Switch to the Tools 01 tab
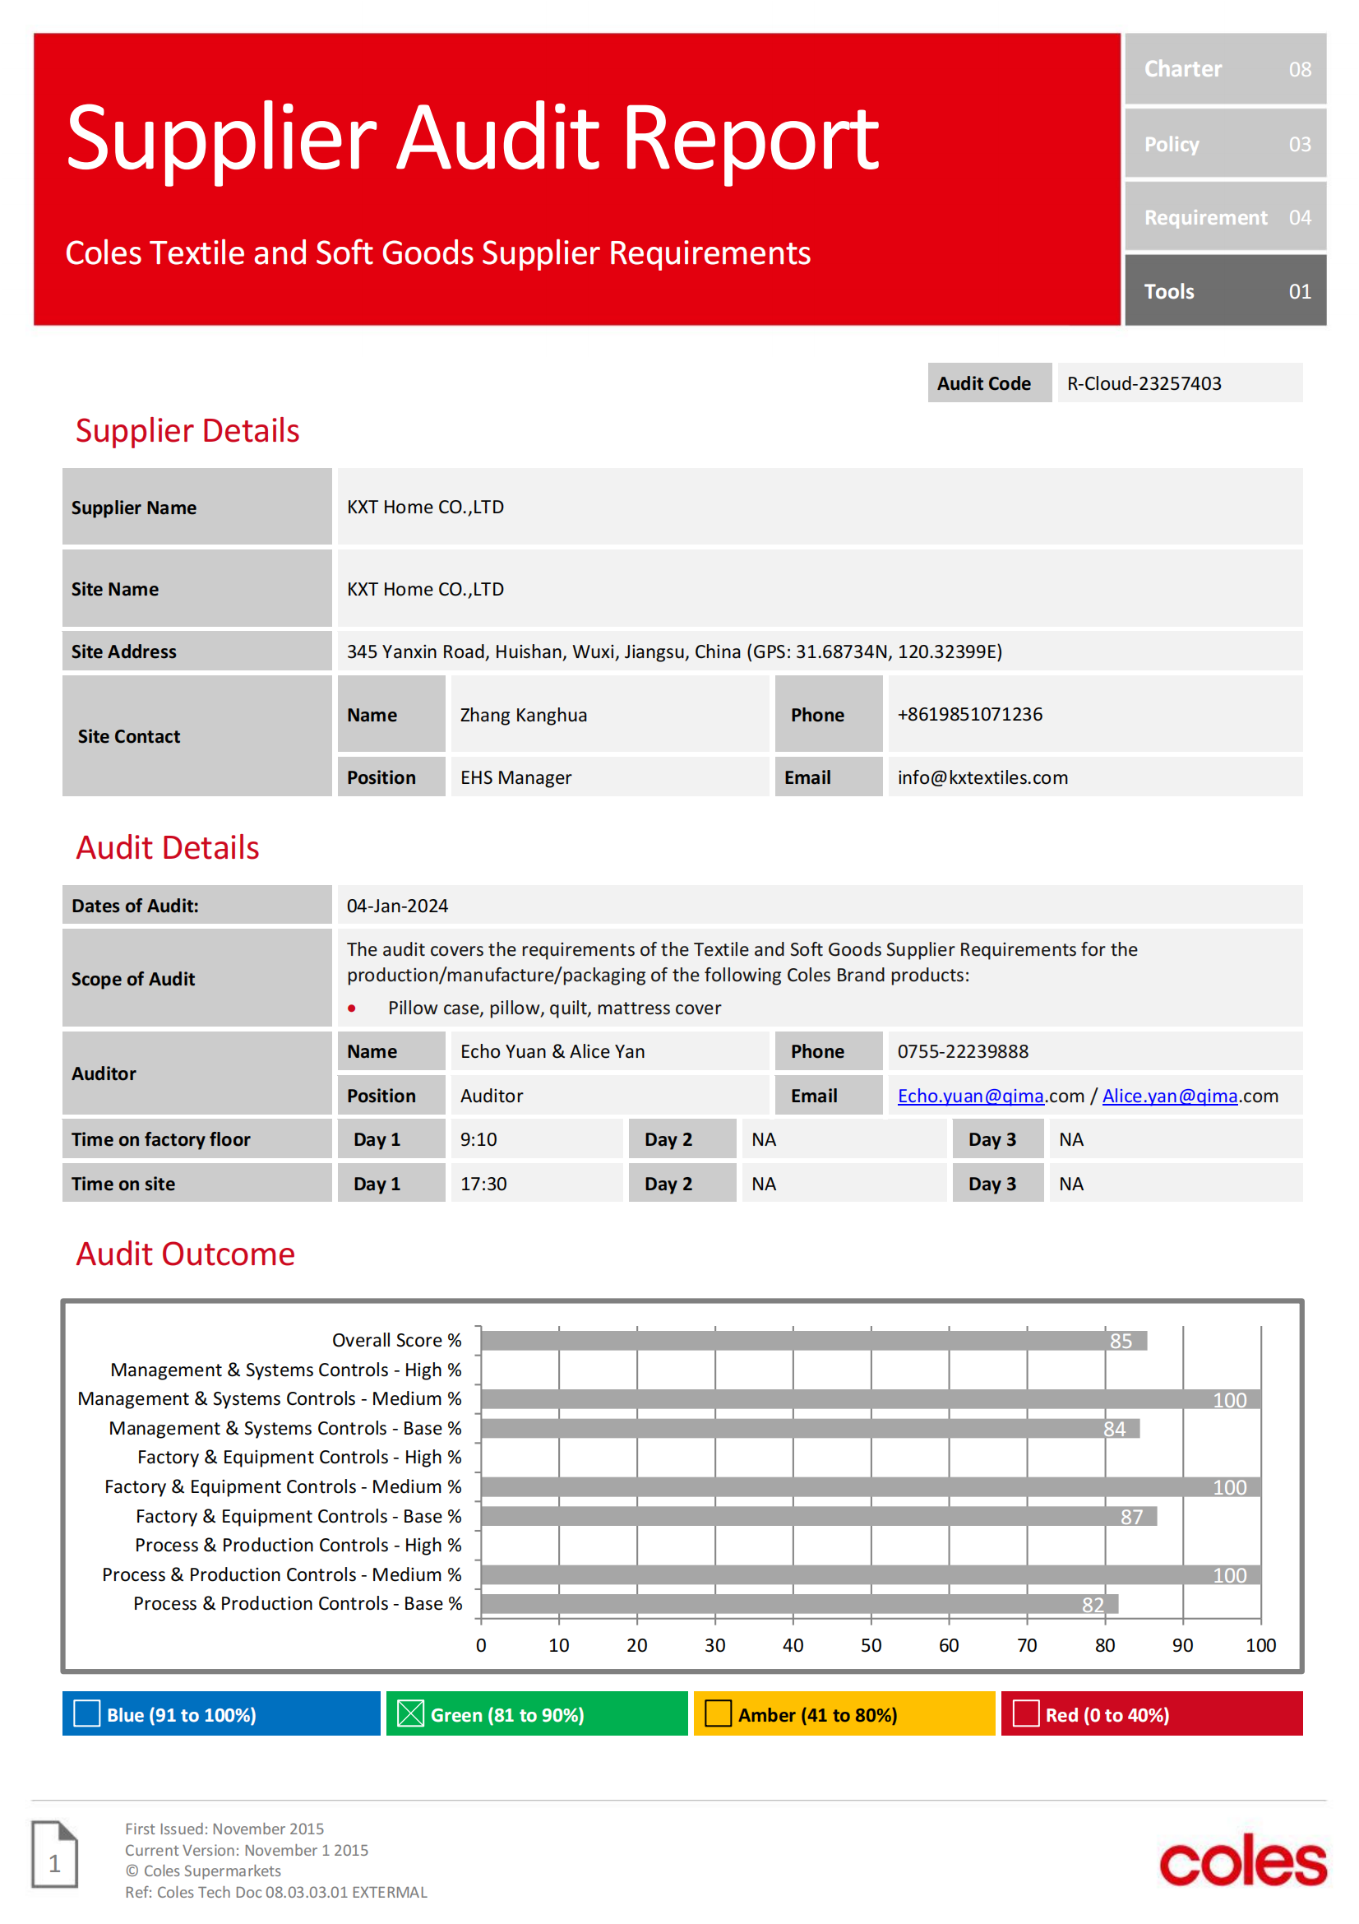Screen dimensions: 1359x1924 (1225, 290)
